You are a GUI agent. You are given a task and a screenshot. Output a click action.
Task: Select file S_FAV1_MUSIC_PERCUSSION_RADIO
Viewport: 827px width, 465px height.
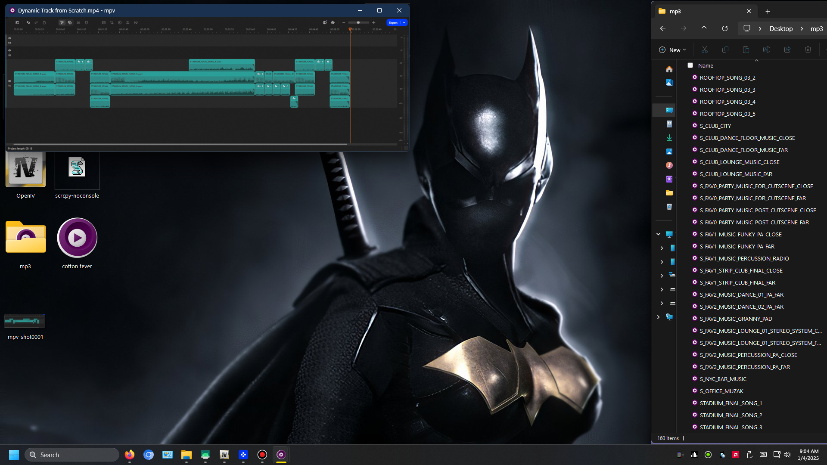(744, 258)
